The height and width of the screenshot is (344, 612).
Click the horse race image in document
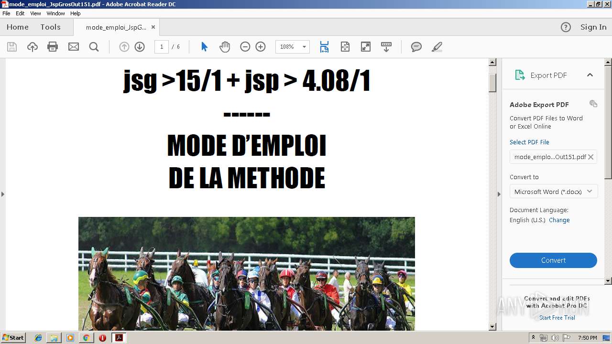coord(247,274)
